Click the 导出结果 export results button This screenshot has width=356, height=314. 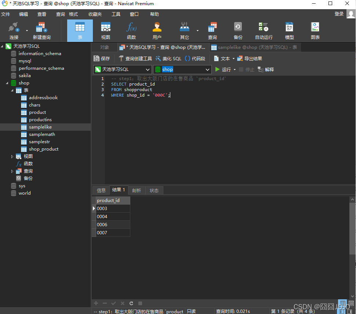[x=250, y=59]
